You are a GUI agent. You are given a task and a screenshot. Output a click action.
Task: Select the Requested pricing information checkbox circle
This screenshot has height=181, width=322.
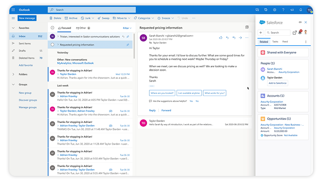point(52,45)
